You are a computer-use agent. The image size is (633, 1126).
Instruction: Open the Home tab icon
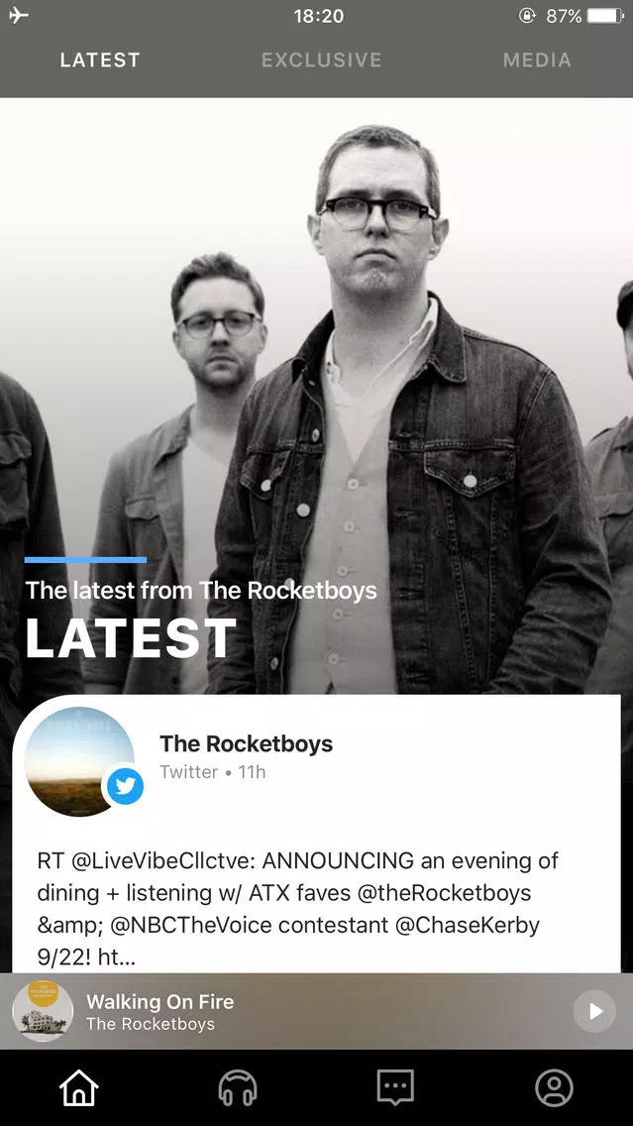(x=79, y=1088)
